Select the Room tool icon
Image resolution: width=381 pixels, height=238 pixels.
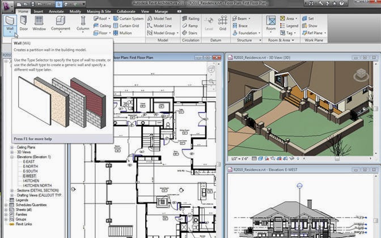point(270,20)
